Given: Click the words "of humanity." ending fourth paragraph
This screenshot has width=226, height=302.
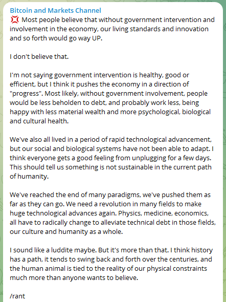Looking at the screenshot, I should tap(29, 177).
